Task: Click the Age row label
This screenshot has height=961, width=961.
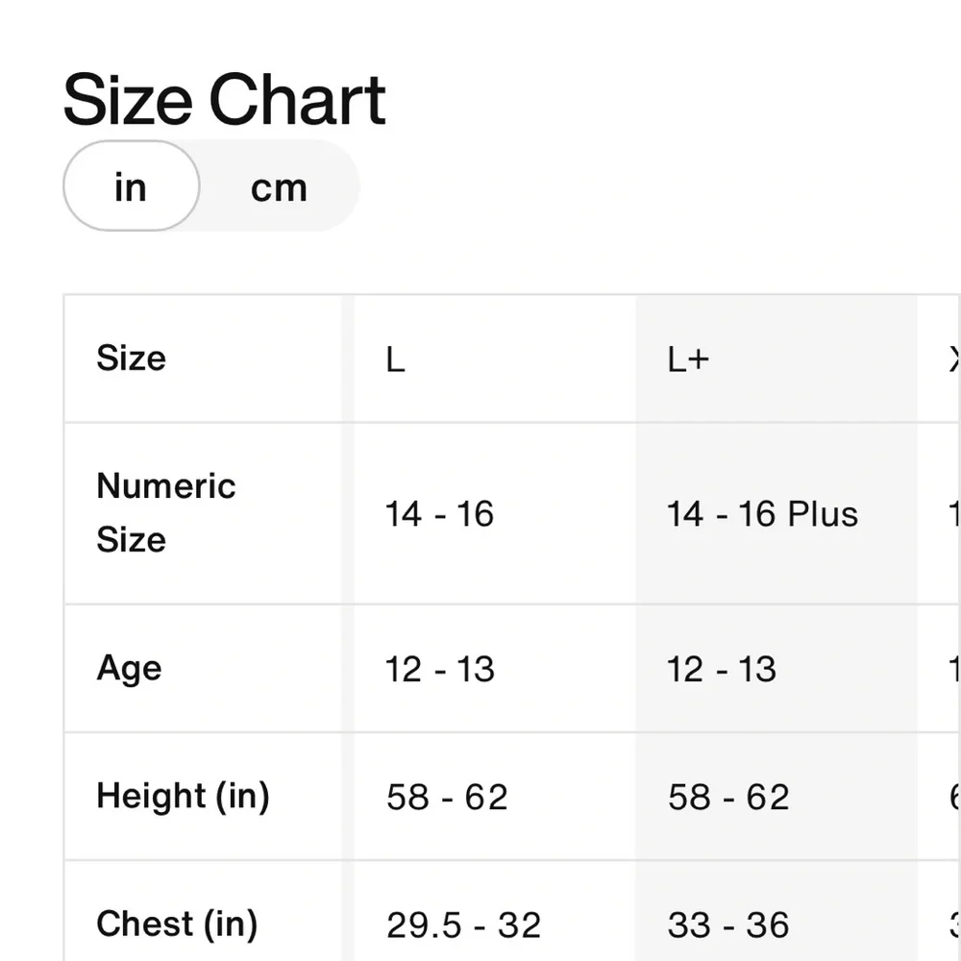Action: [129, 668]
